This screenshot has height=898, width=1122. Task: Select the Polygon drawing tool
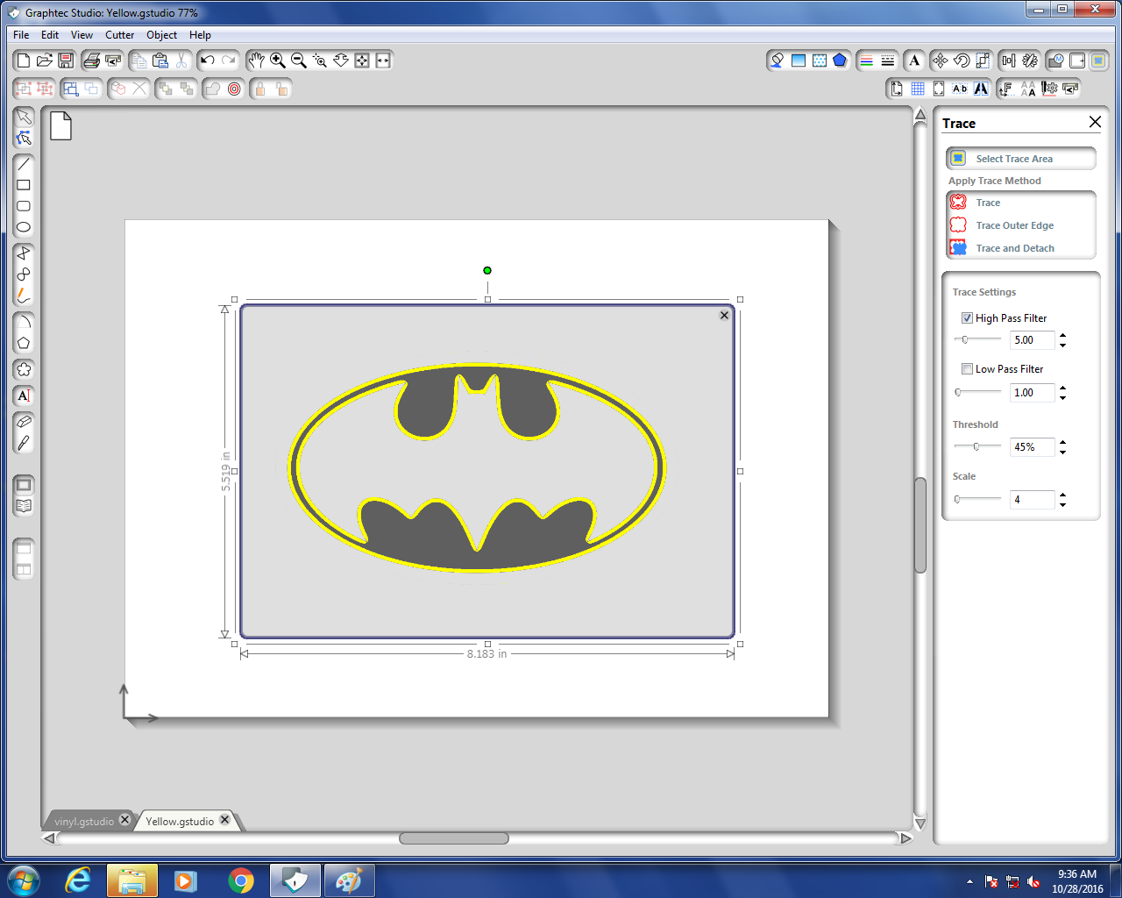24,343
